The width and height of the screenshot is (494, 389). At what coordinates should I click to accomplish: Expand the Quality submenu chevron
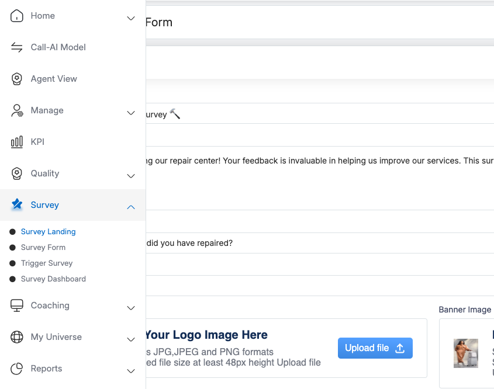coord(131,176)
